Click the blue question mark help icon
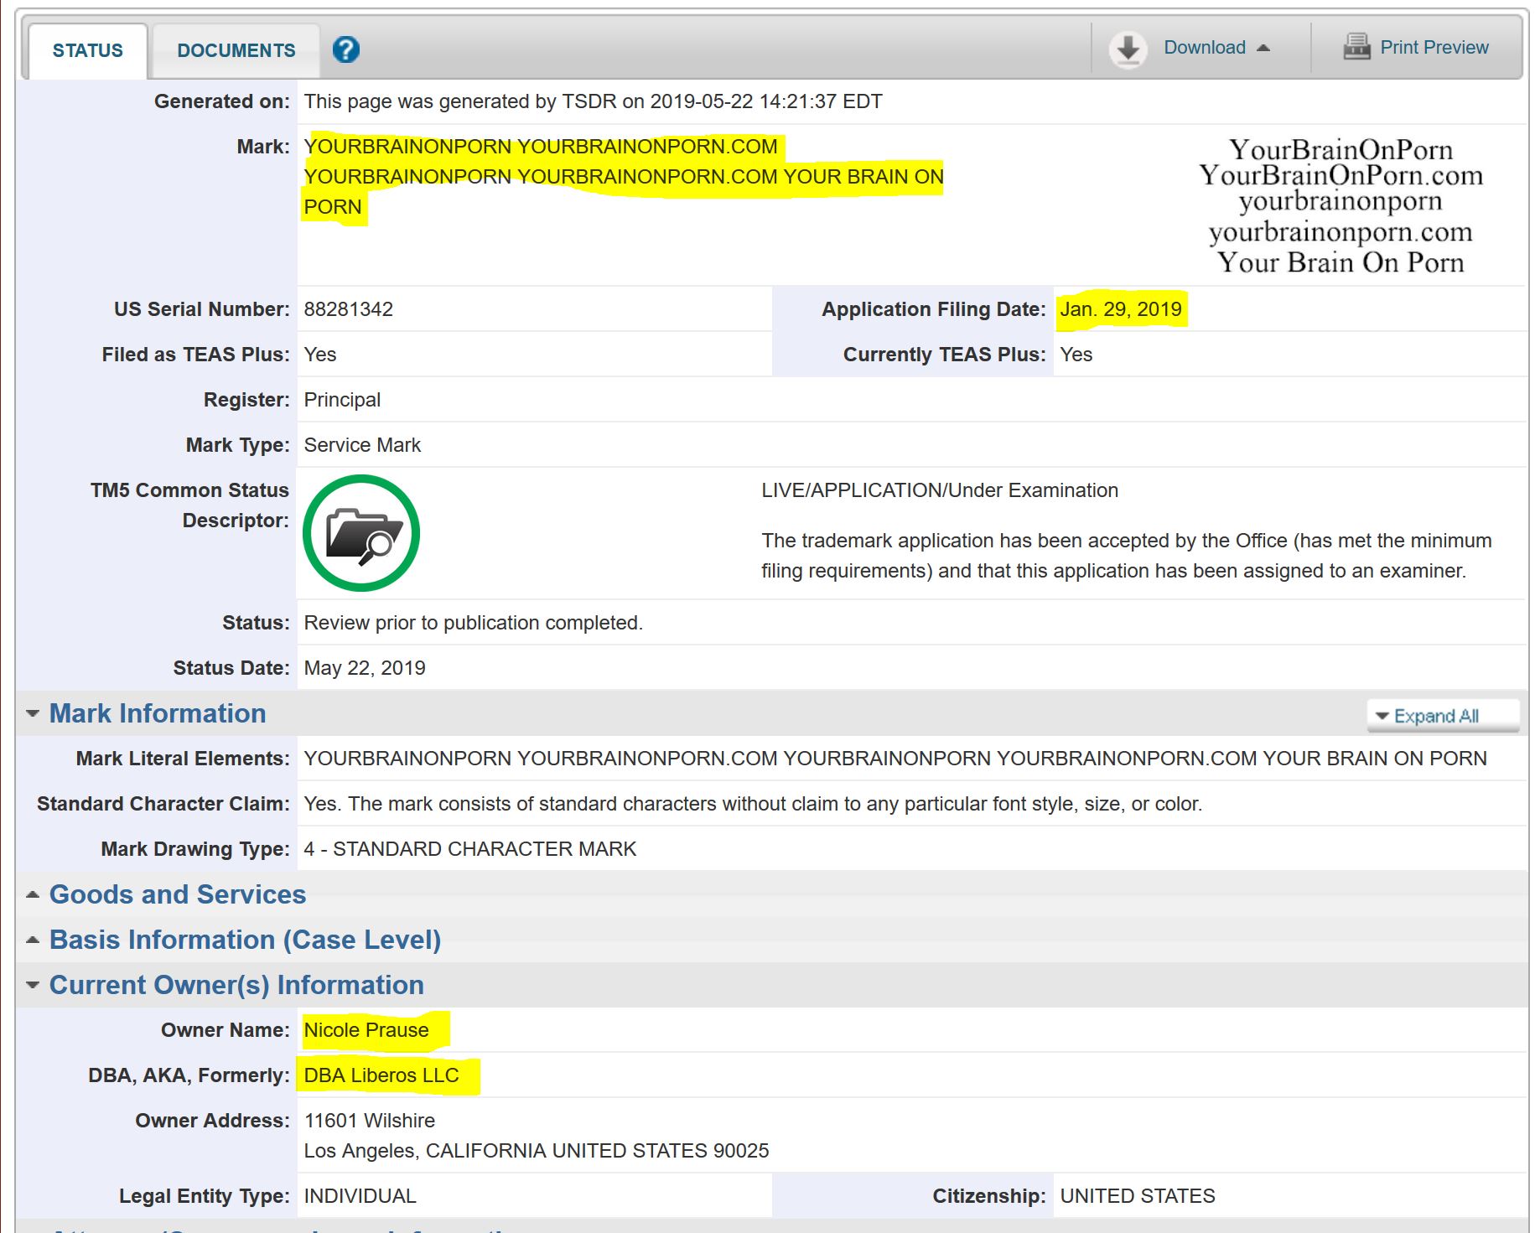Screen dimensions: 1535x1233 tap(345, 50)
